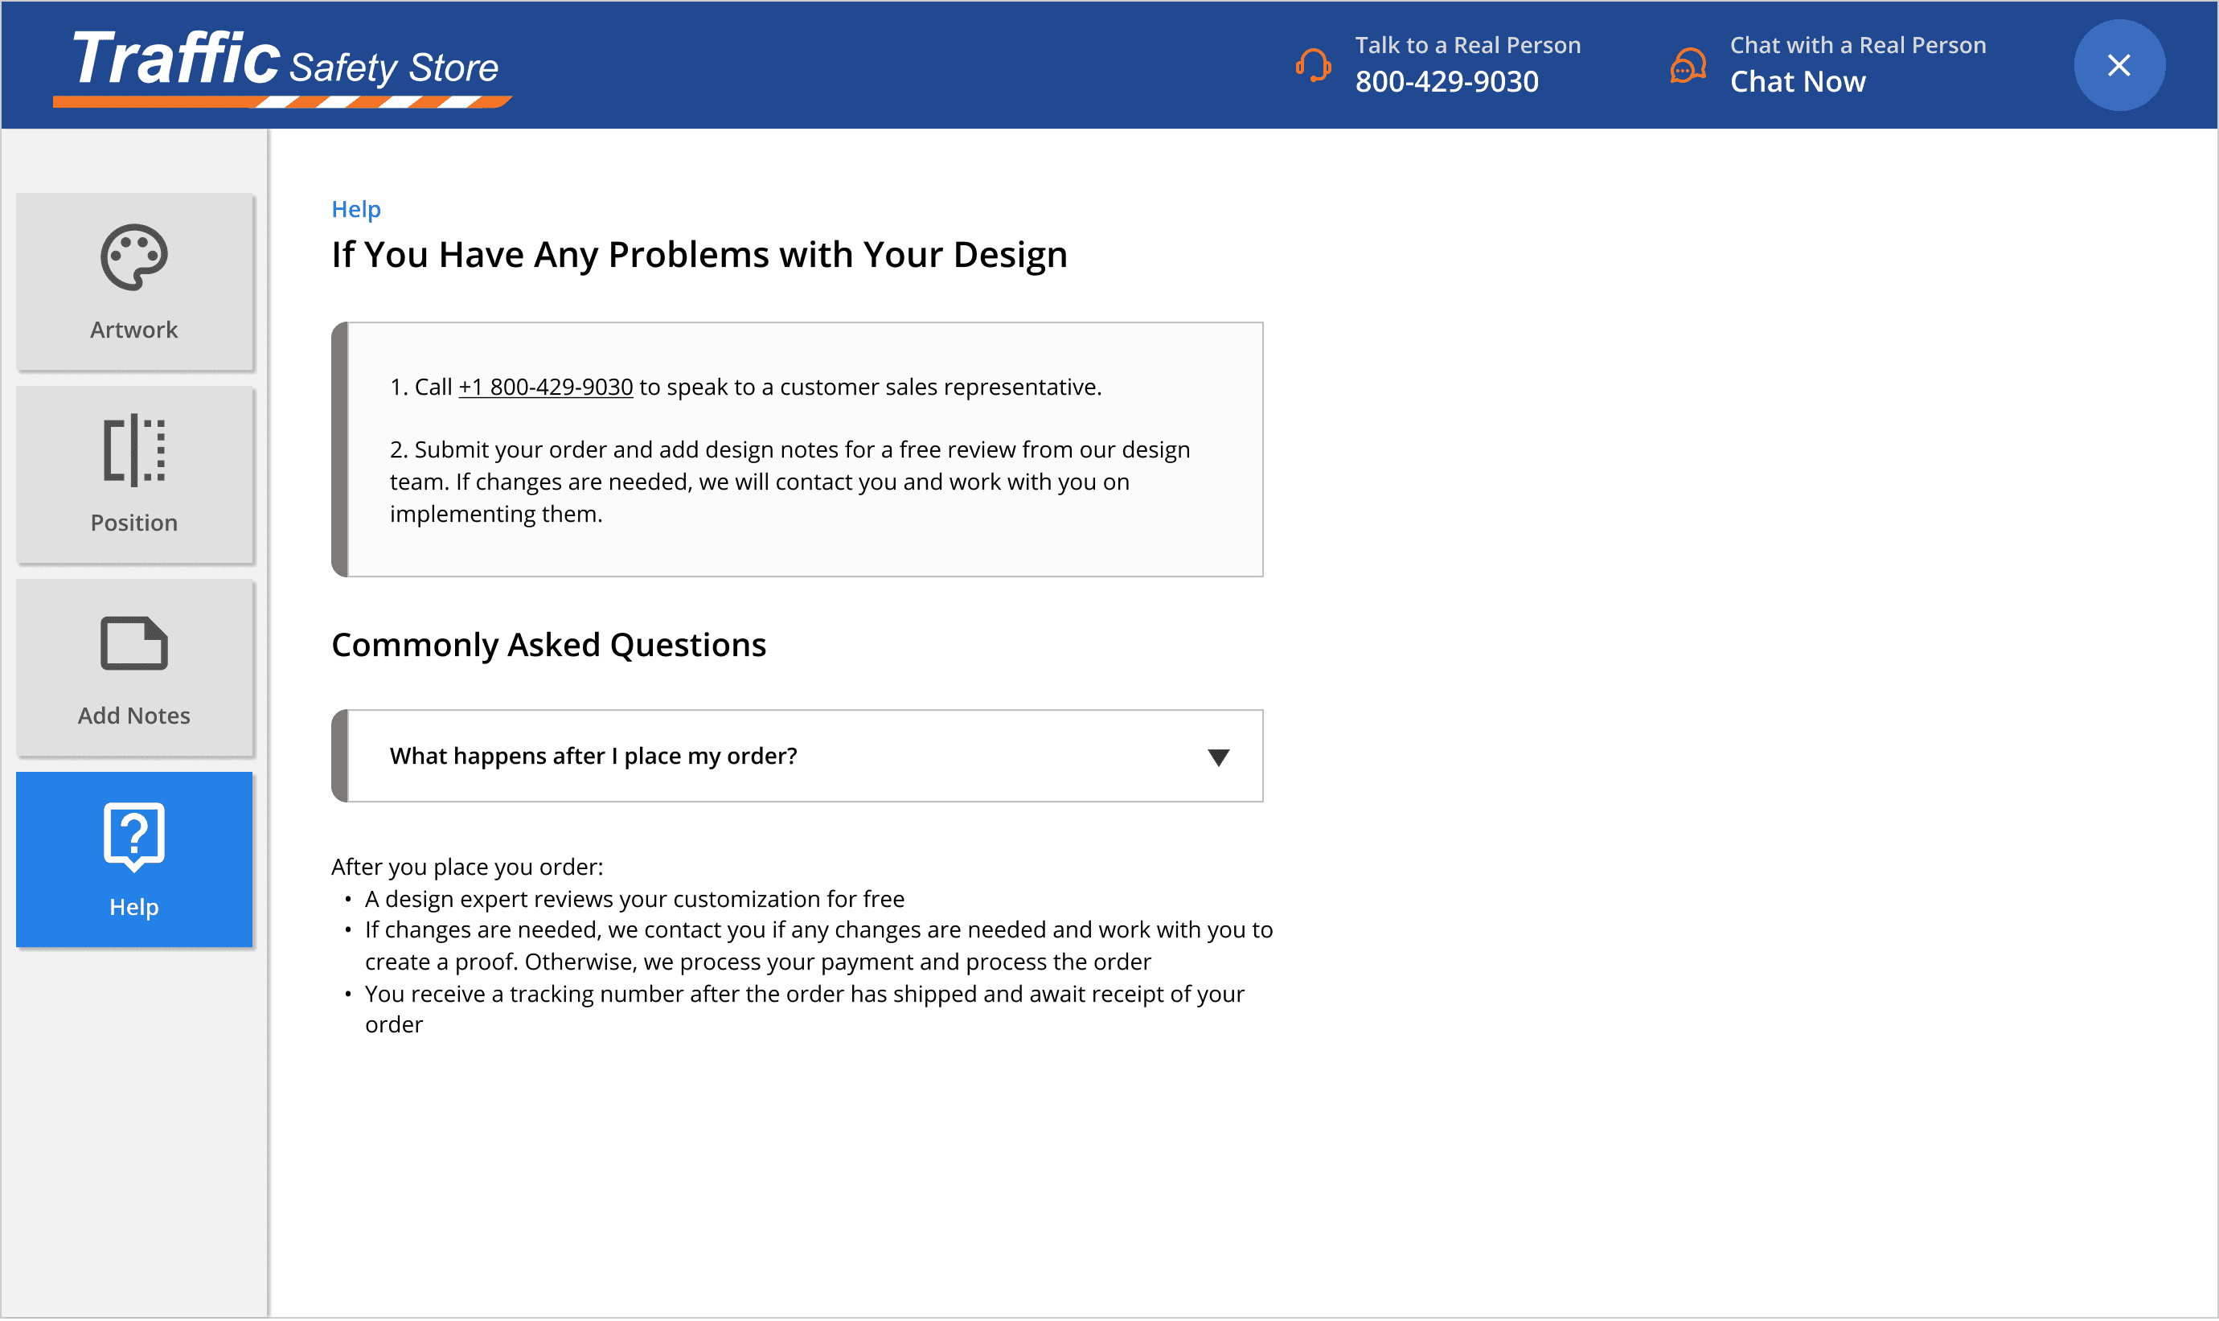Viewport: 2219px width, 1321px height.
Task: Click the Commonly Asked Questions heading
Action: [548, 645]
